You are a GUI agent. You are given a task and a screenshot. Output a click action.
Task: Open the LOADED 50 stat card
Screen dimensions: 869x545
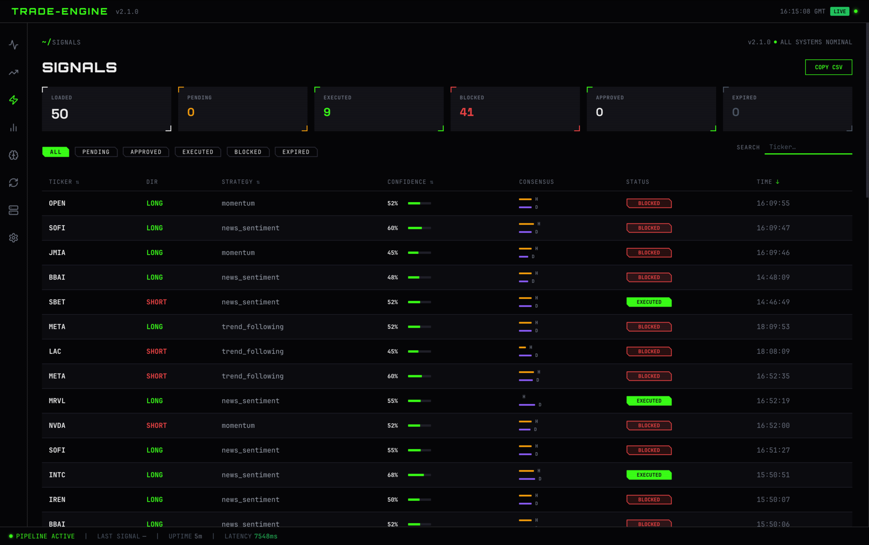(x=107, y=109)
